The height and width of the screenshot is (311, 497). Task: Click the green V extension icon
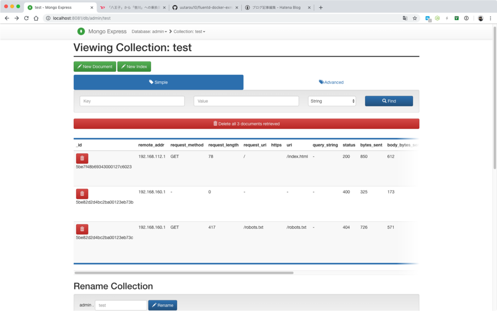pyautogui.click(x=456, y=18)
